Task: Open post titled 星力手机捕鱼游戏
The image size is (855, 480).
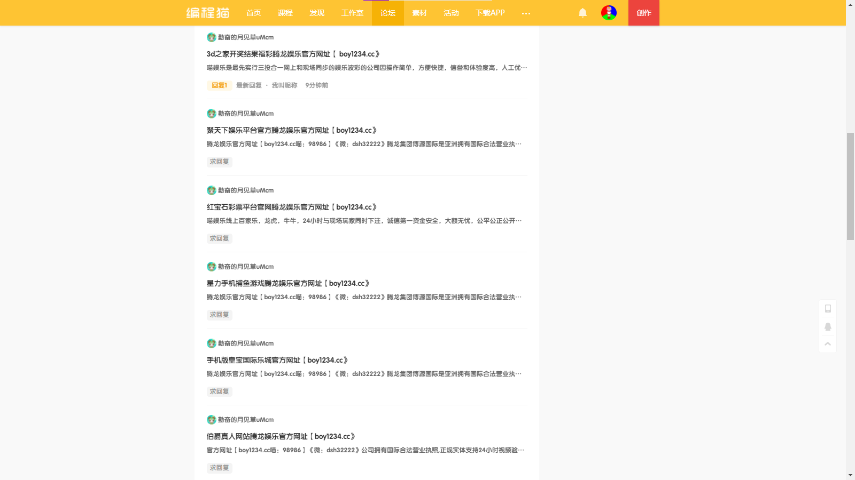Action: 289,283
